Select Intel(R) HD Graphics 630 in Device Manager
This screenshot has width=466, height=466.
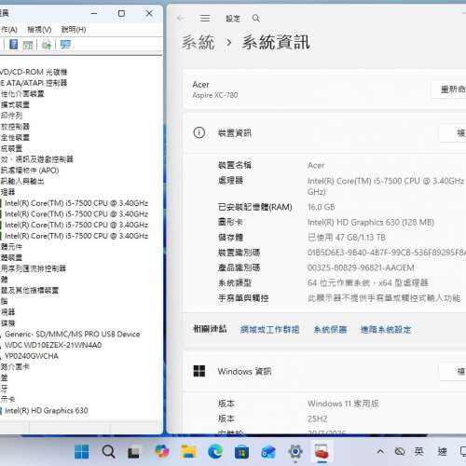[x=47, y=410]
